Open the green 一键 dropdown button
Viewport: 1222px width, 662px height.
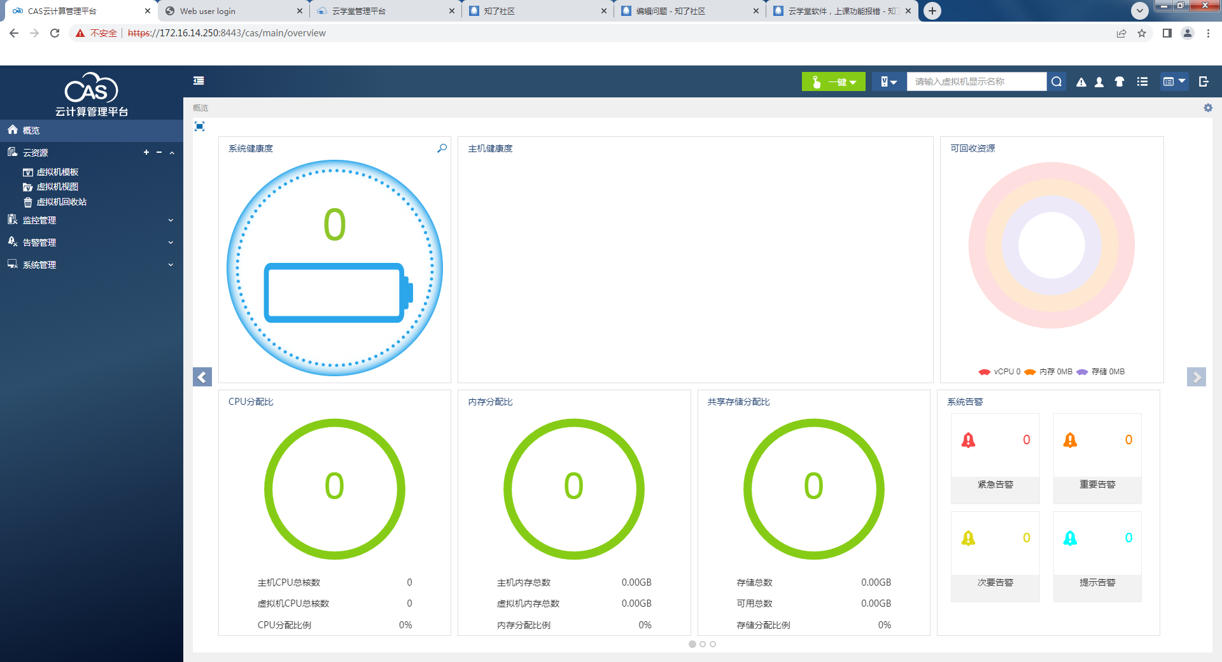point(833,81)
